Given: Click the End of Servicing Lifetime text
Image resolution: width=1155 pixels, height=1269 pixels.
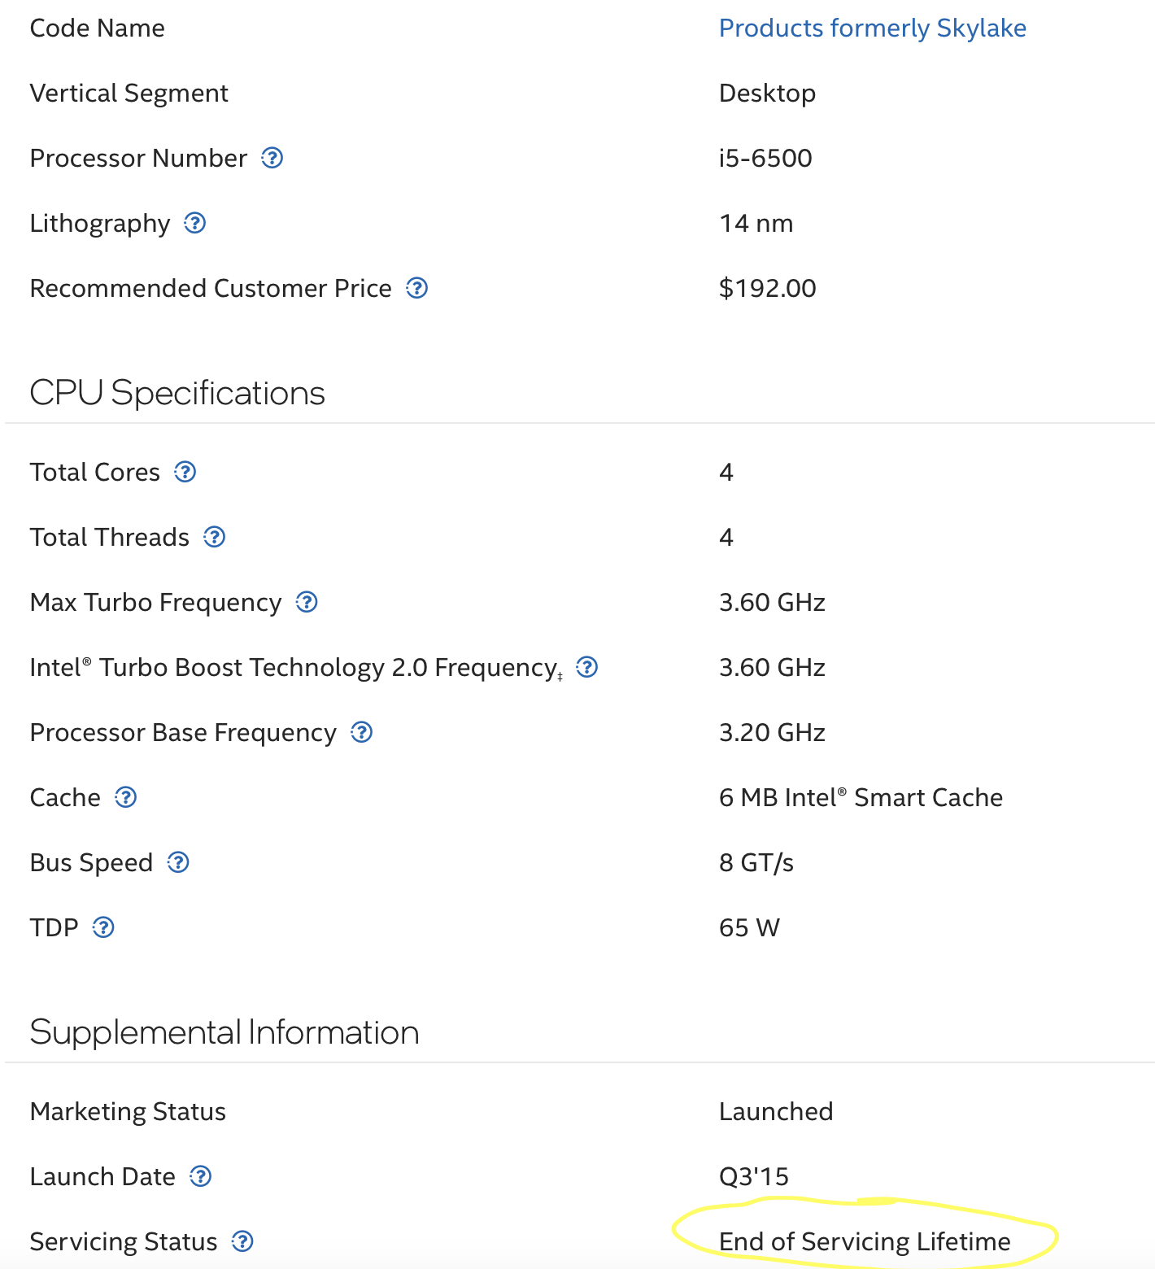Looking at the screenshot, I should click(865, 1241).
